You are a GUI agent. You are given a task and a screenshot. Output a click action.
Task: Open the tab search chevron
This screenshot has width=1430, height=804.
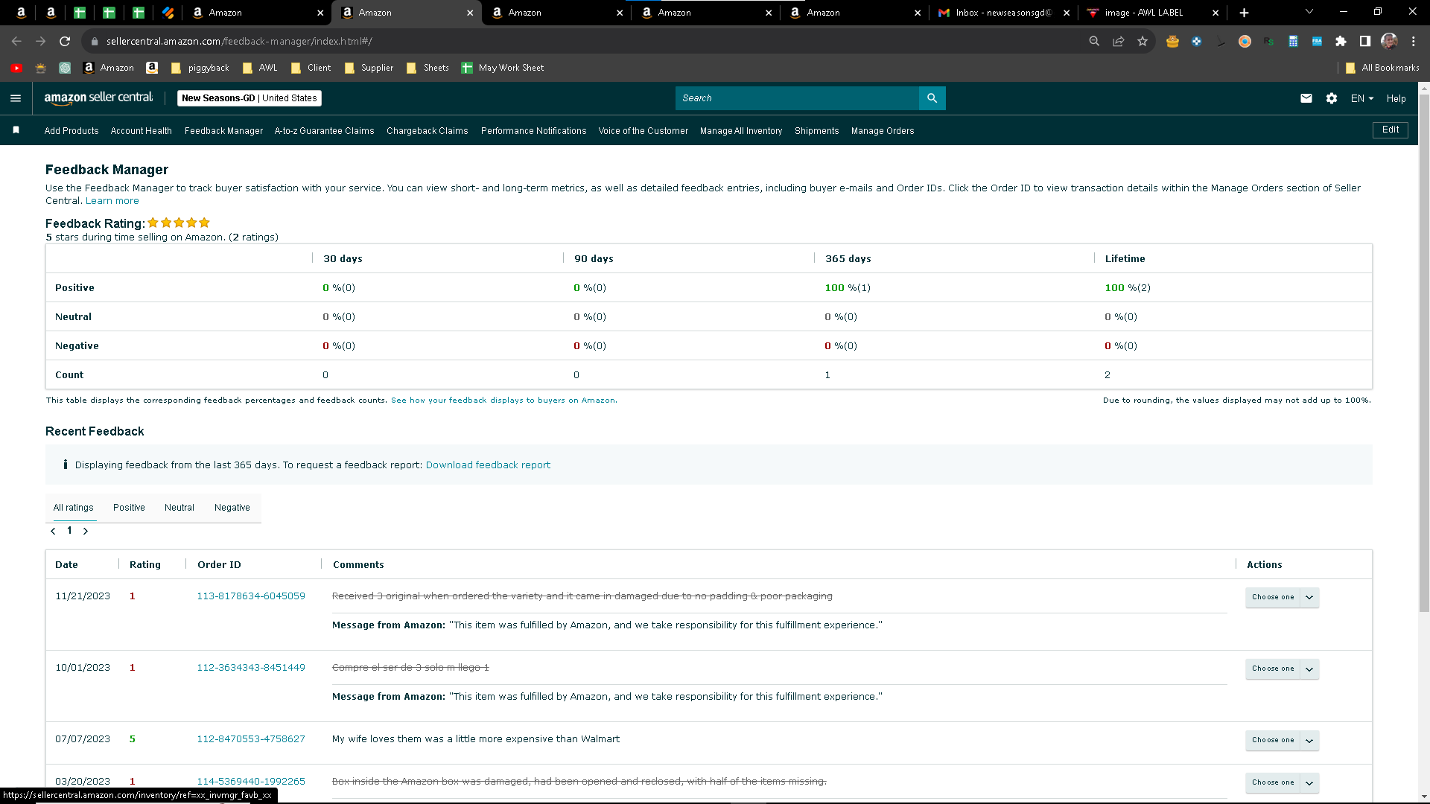(x=1309, y=12)
